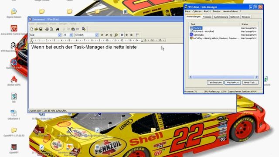Click the Task column header

coord(214,24)
